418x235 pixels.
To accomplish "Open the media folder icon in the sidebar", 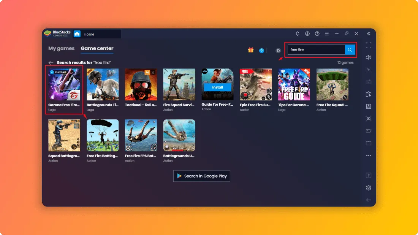I will pyautogui.click(x=369, y=143).
